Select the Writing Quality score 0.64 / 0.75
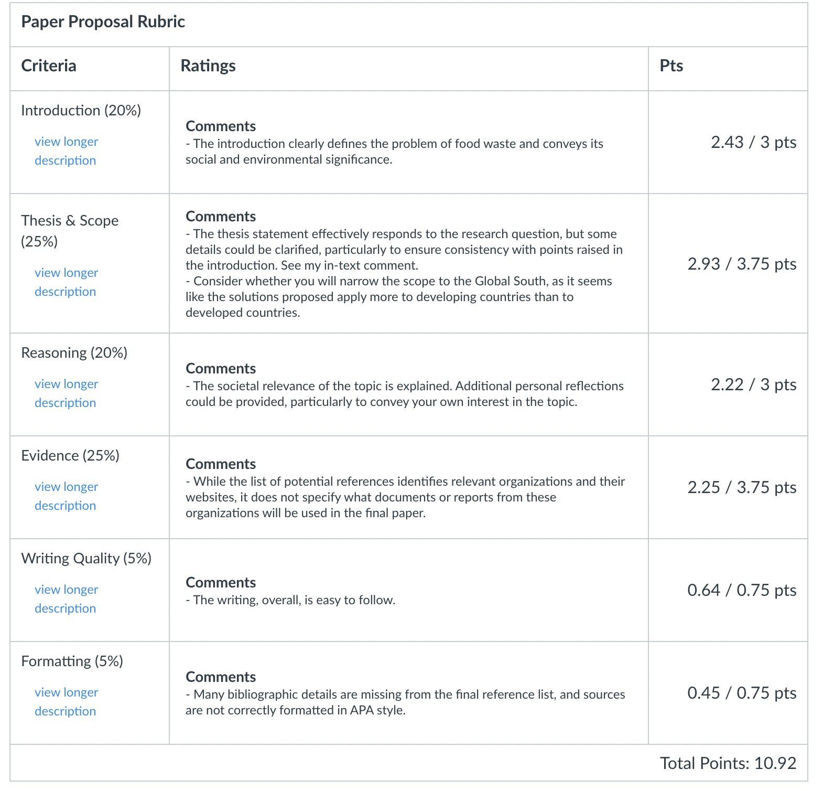 coord(742,591)
